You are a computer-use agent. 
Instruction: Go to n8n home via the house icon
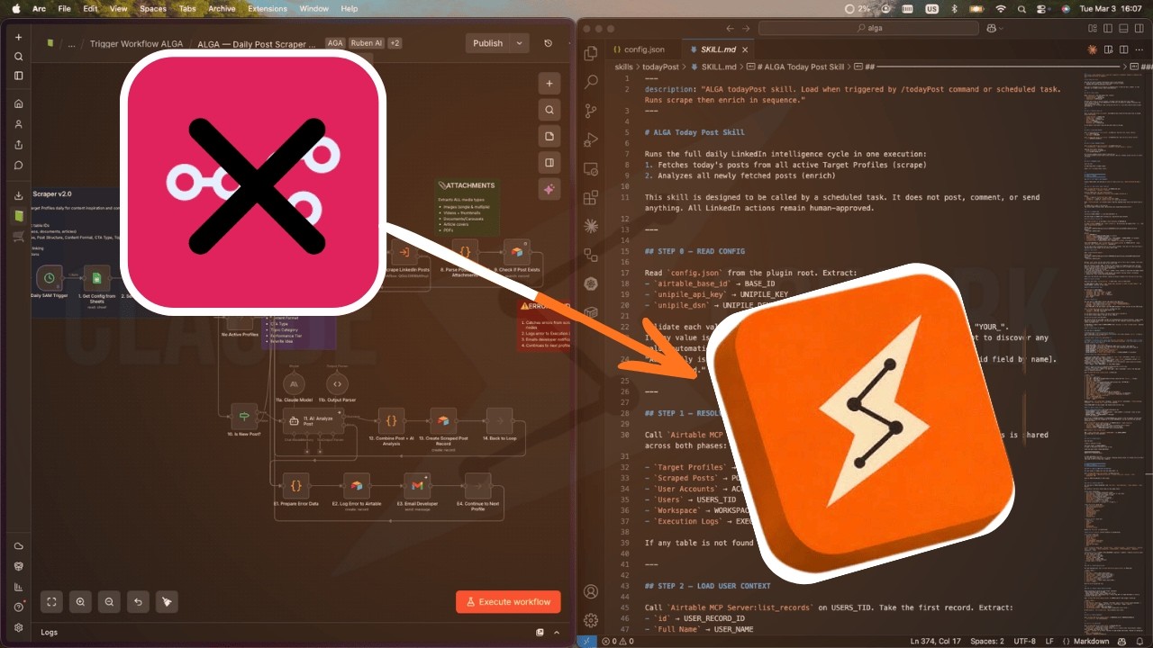point(18,103)
